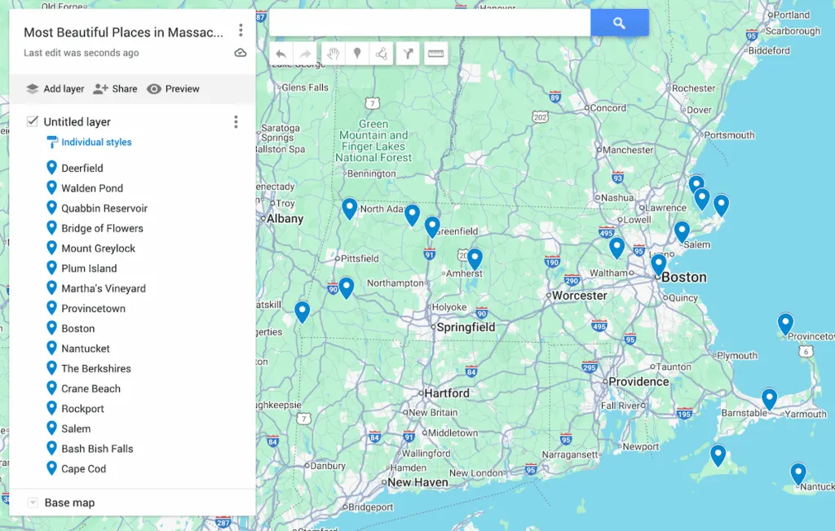835x531 pixels.
Task: Click the Walden Pond pin icon in list
Action: point(51,188)
